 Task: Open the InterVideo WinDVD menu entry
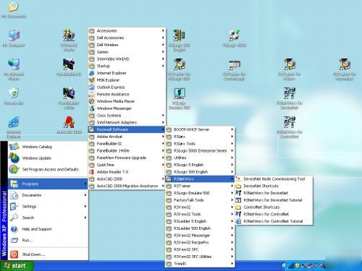(127, 59)
